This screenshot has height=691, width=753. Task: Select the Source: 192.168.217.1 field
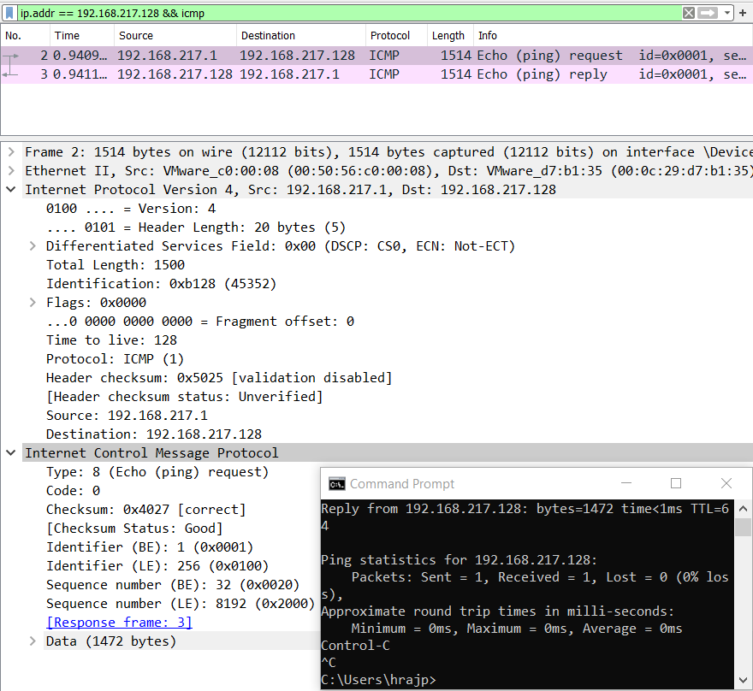127,416
